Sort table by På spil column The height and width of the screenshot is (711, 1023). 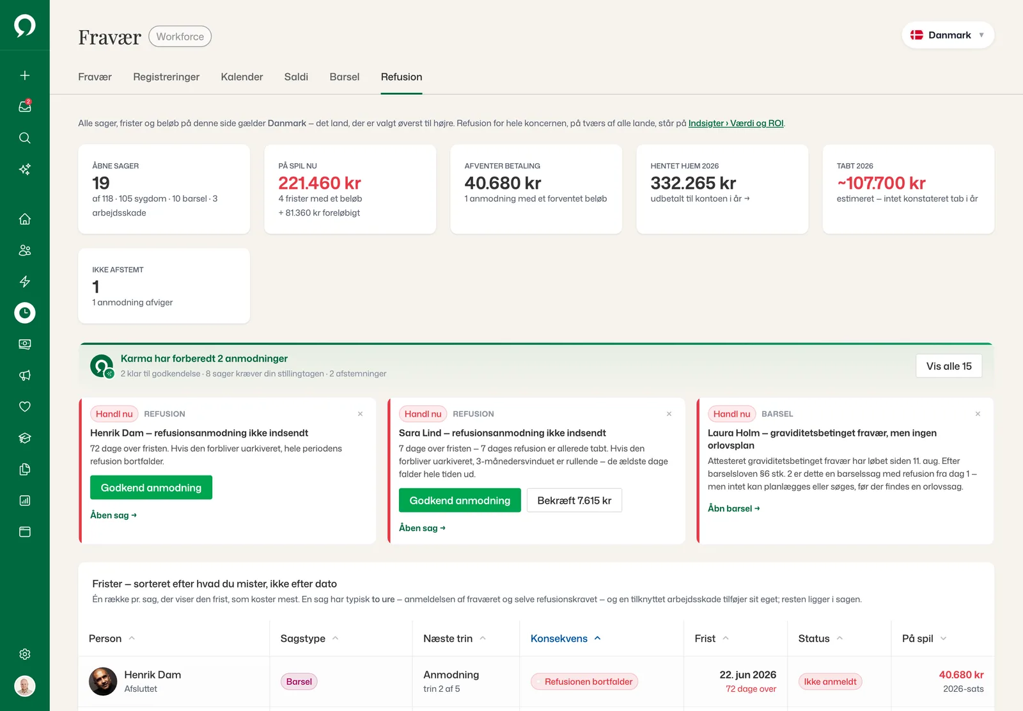coord(924,639)
